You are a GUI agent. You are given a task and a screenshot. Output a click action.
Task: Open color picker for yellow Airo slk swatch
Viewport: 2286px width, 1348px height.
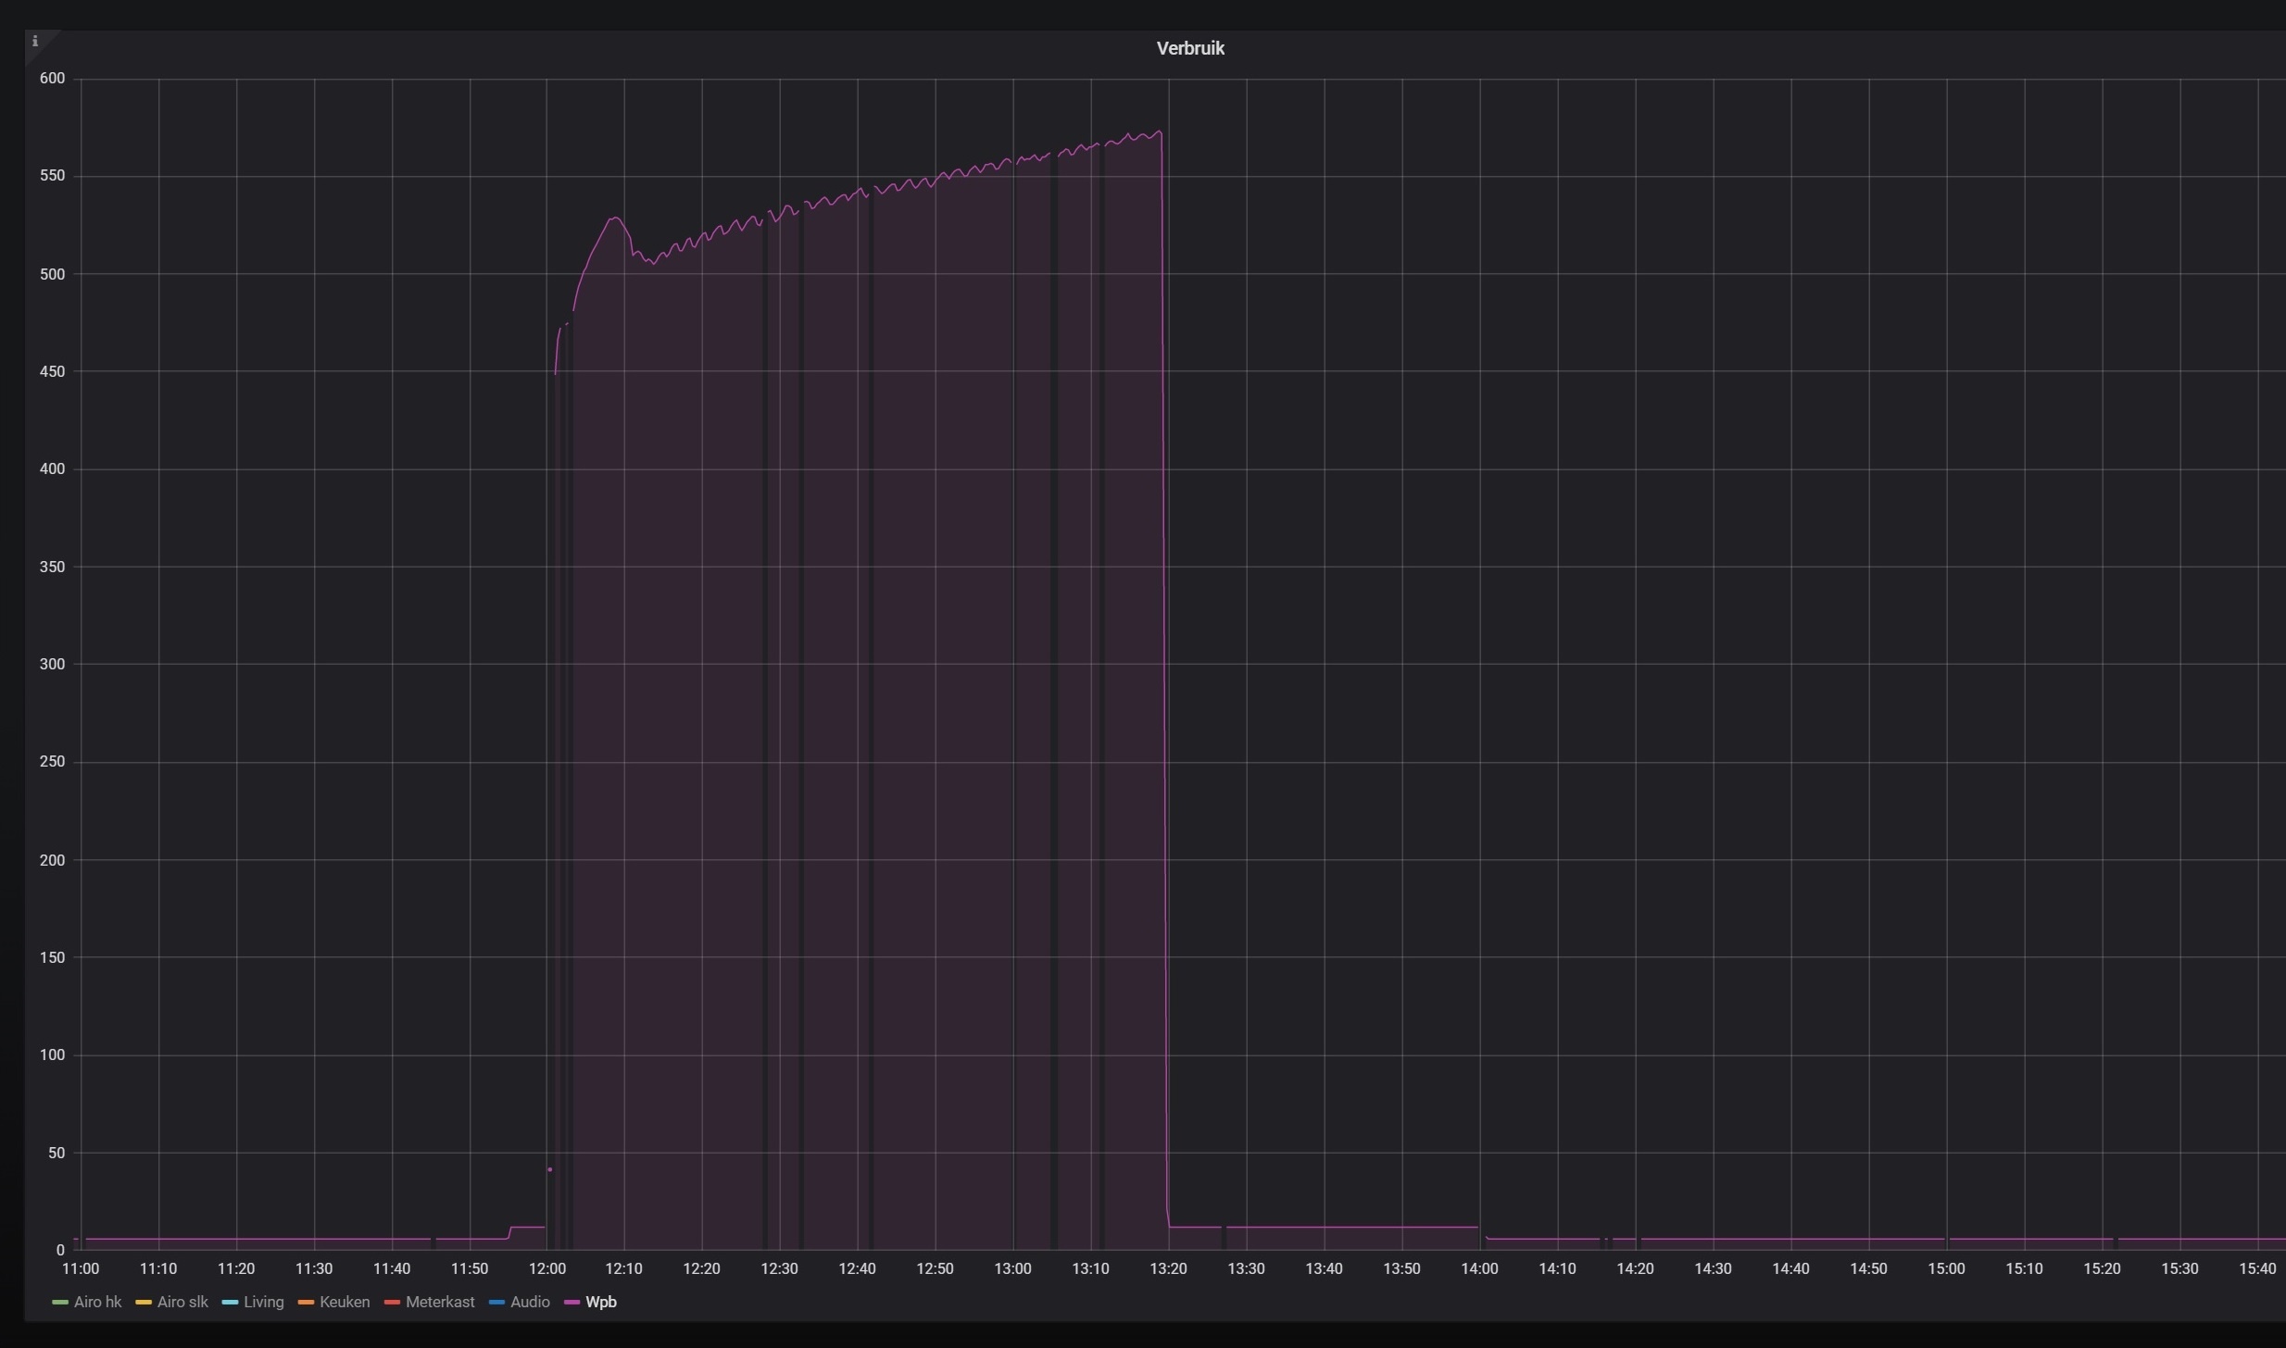coord(144,1303)
